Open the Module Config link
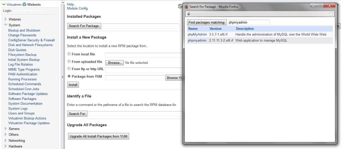Screen dimensions: 341x149 (77, 8)
